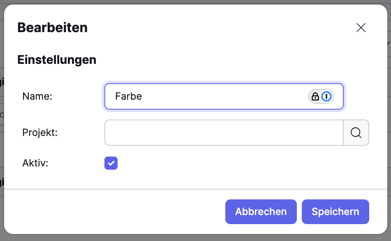
Task: Select the padlock symbol inside the Name input
Action: coord(315,96)
